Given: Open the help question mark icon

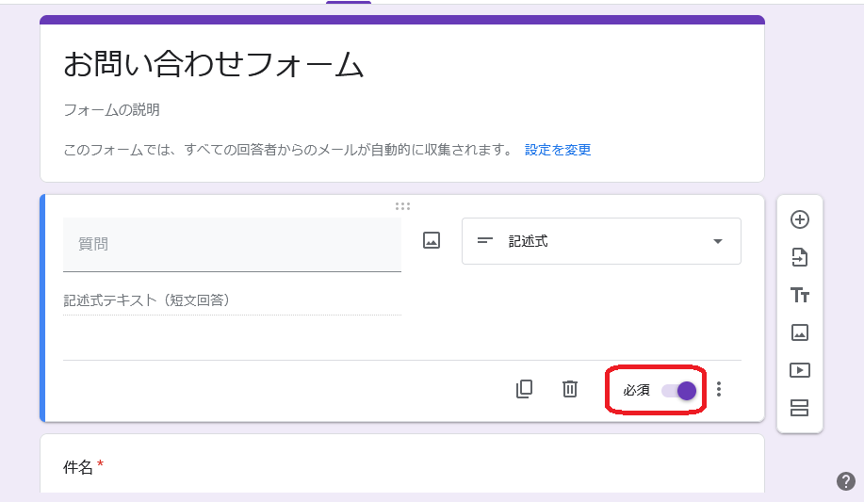Looking at the screenshot, I should point(846,481).
